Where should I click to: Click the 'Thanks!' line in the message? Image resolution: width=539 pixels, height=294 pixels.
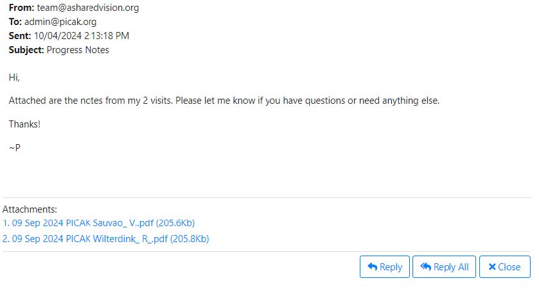[x=24, y=124]
